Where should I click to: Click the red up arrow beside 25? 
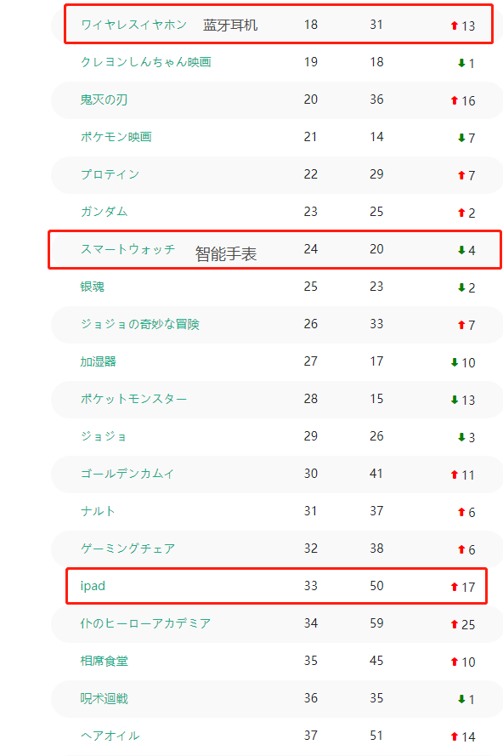coord(454,624)
